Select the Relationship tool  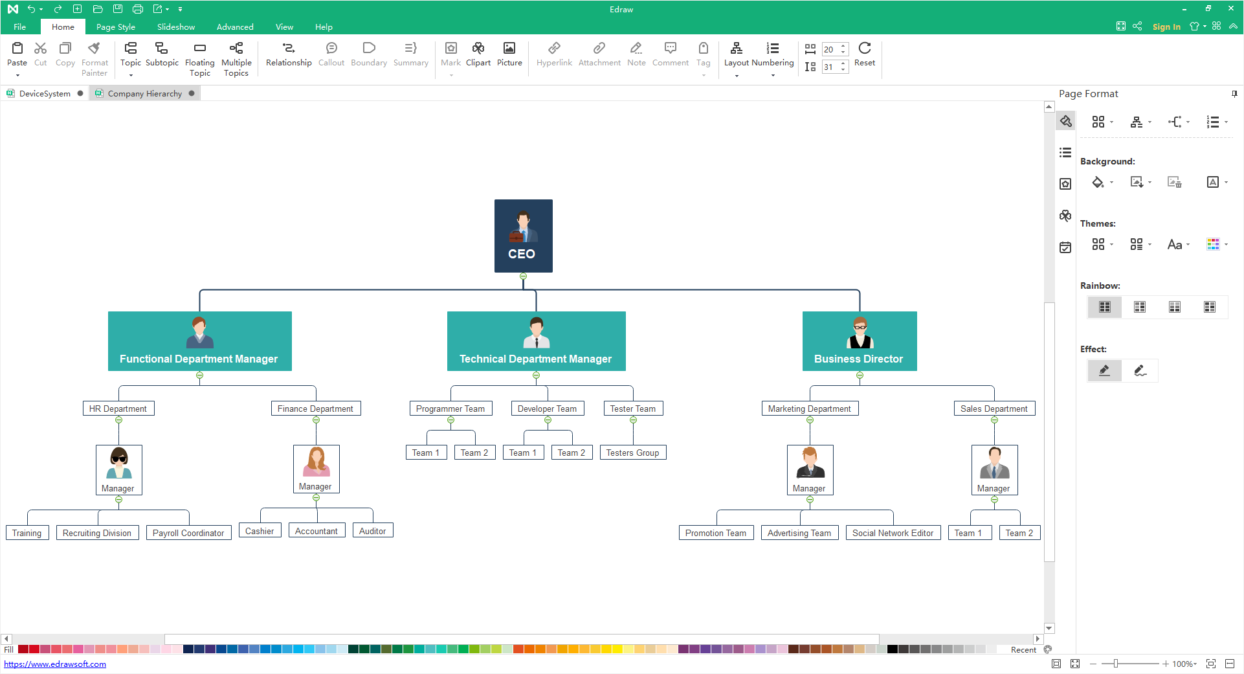tap(288, 55)
